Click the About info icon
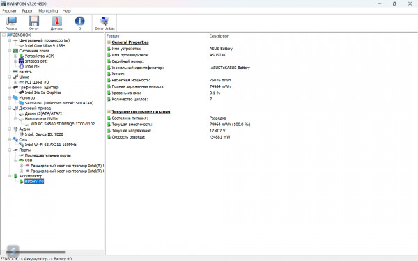418x261 pixels. pyautogui.click(x=79, y=23)
